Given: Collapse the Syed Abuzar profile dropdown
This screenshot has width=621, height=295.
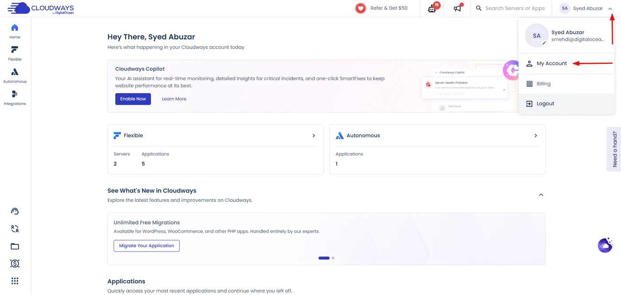Looking at the screenshot, I should [x=610, y=8].
